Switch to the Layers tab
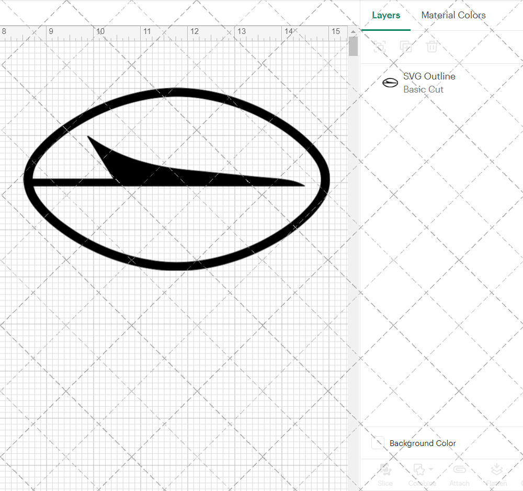 [x=386, y=15]
